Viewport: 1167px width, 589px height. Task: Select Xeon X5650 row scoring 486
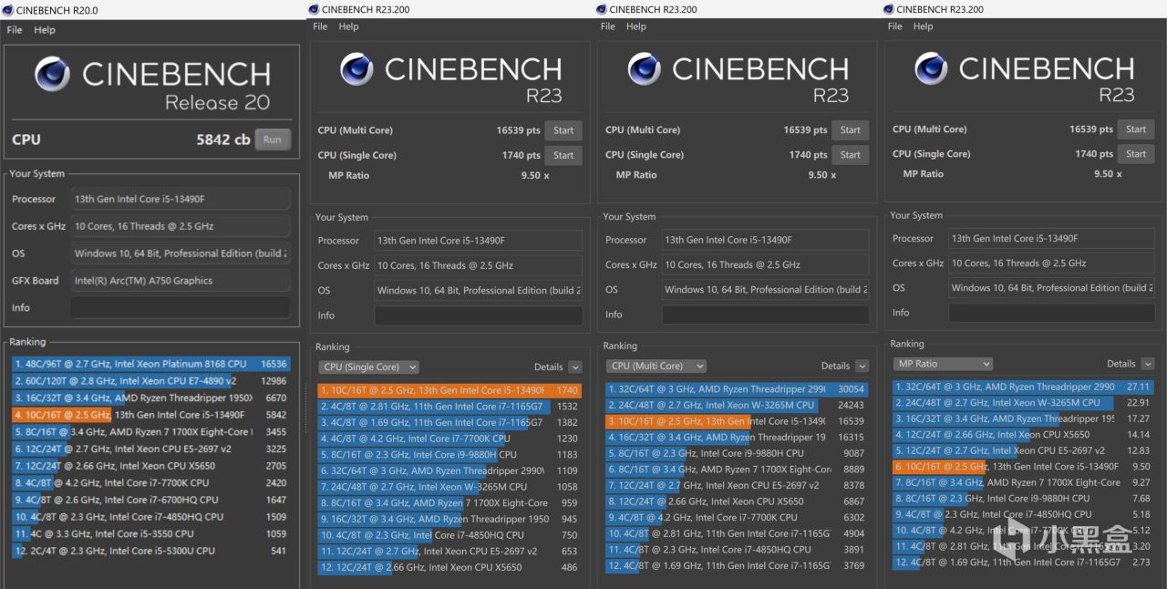pyautogui.click(x=449, y=567)
